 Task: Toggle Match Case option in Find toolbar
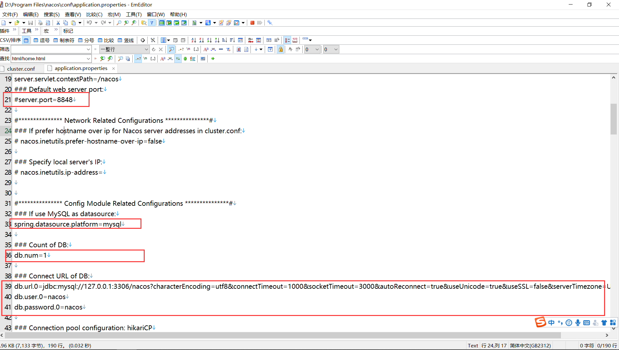[163, 59]
